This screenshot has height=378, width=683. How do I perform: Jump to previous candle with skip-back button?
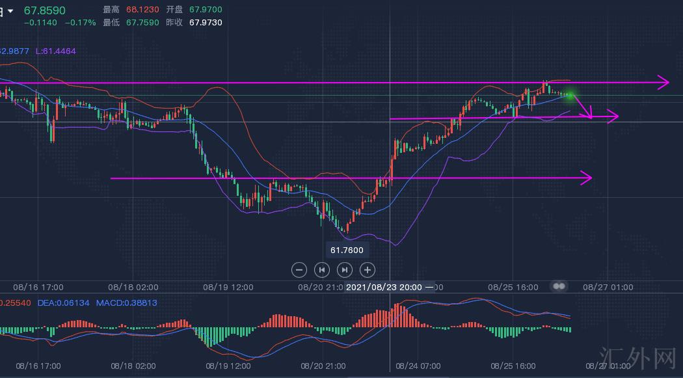(x=322, y=269)
